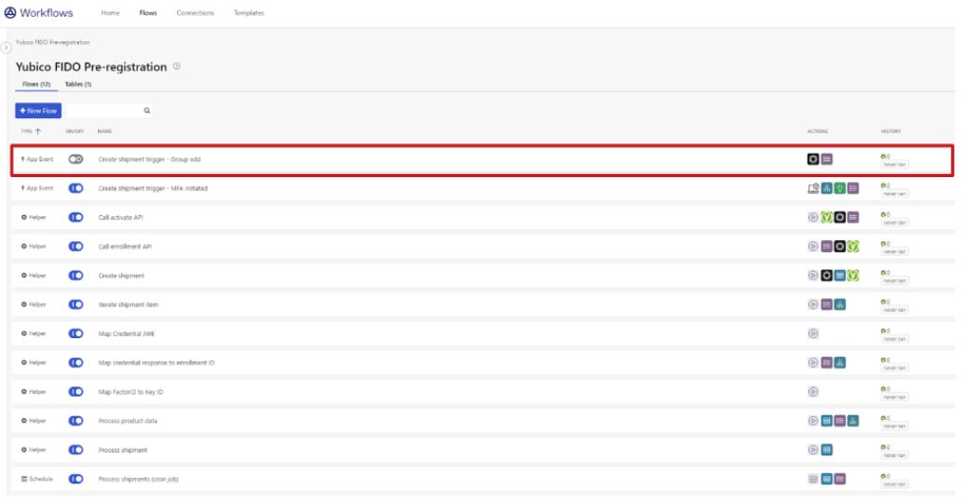Screen dimensions: 965x501
Task: Click the play icon in Map FactorID to Key ID row
Action: pyautogui.click(x=813, y=391)
